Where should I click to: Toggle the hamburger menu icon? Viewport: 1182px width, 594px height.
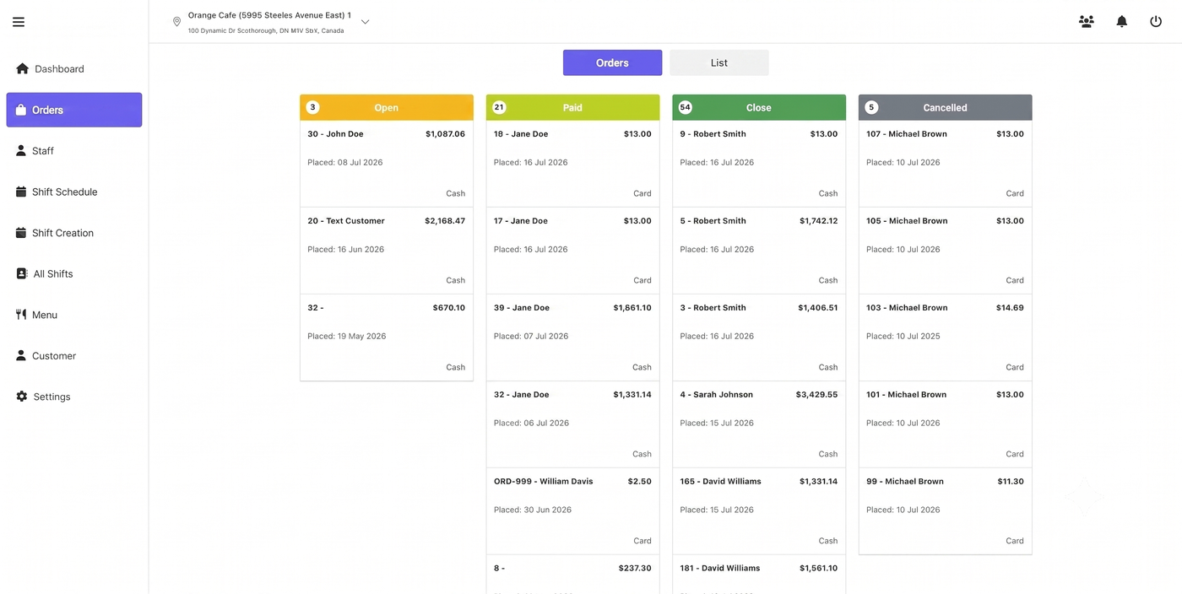pos(19,22)
